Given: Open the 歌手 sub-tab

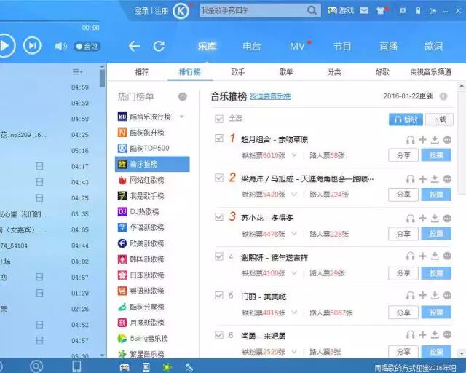Looking at the screenshot, I should tap(238, 72).
